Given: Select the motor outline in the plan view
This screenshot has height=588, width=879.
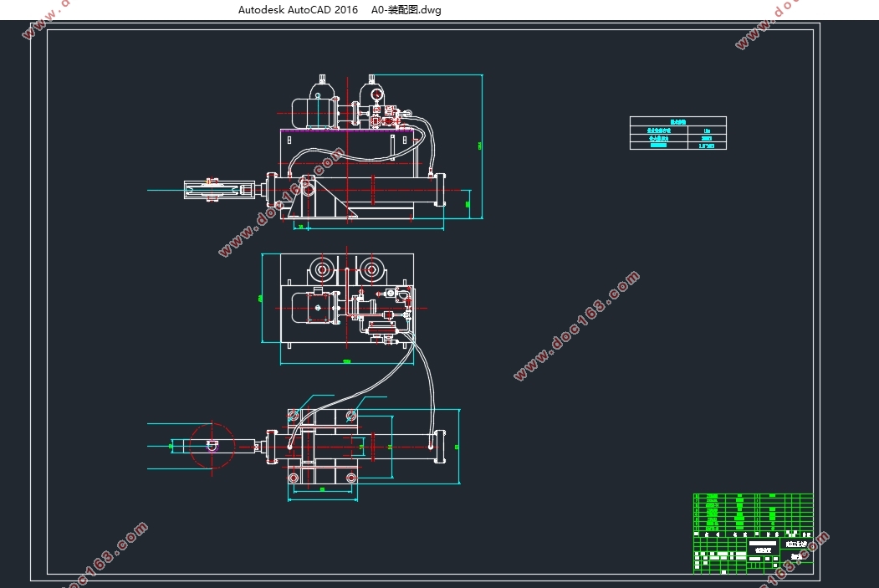Looking at the screenshot, I should coord(315,307).
